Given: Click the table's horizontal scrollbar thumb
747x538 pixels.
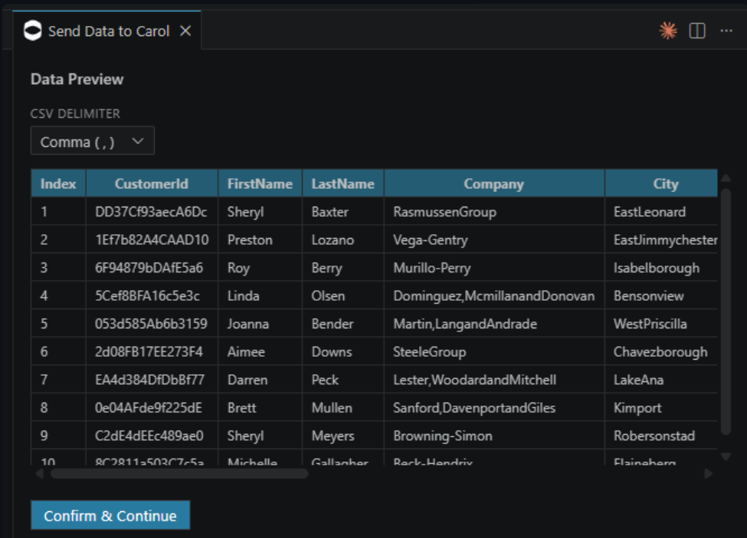Looking at the screenshot, I should tap(179, 473).
